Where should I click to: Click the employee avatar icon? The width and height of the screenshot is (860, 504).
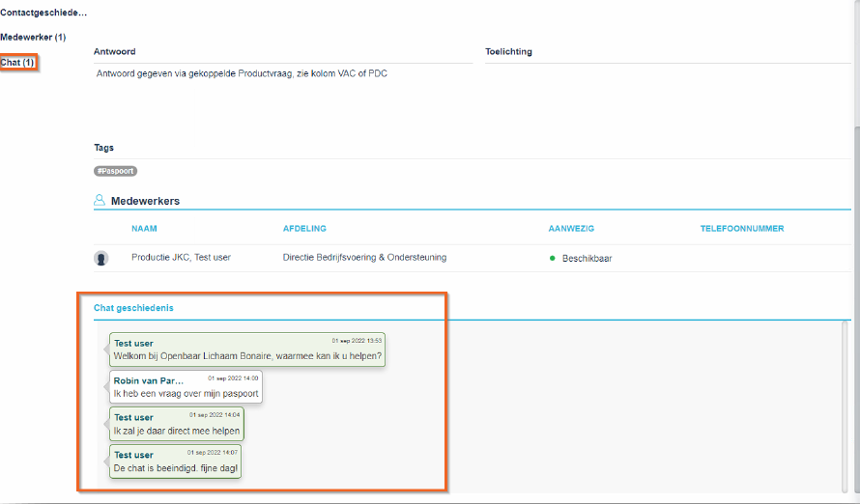pyautogui.click(x=100, y=258)
